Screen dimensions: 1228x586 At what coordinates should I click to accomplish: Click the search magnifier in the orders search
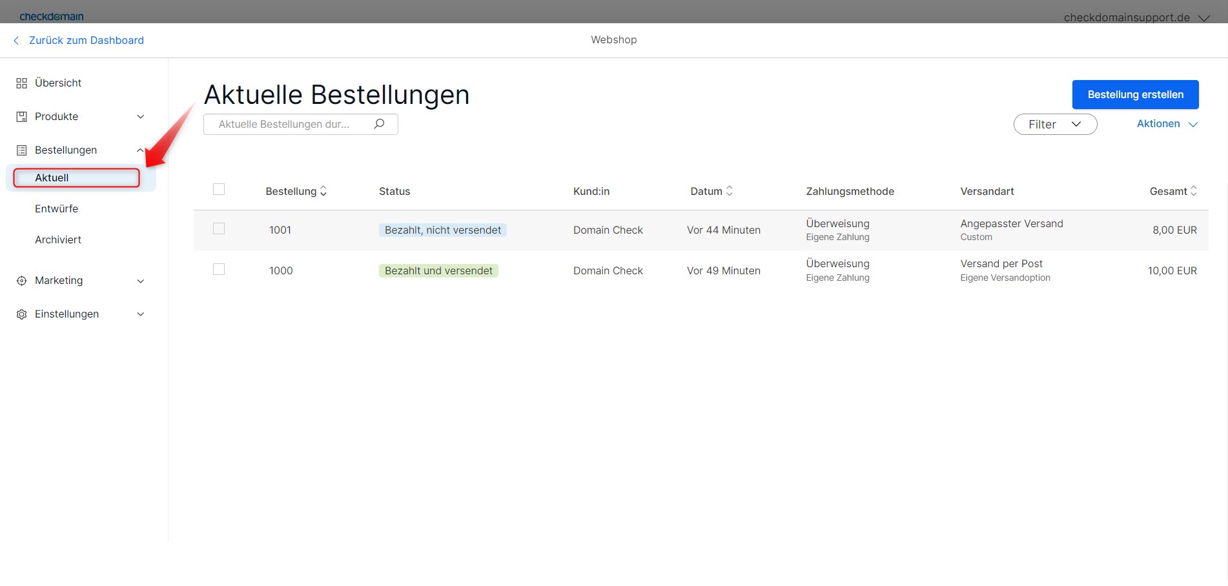pos(379,124)
